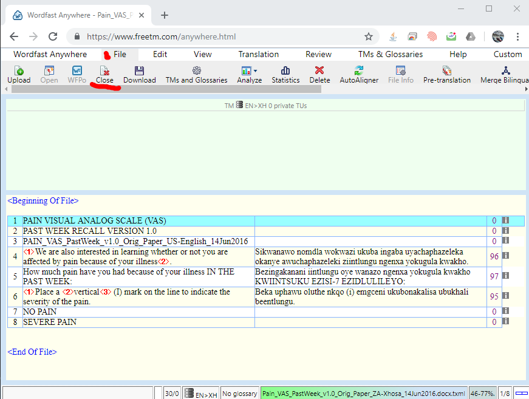Bookmark this page with star icon
Screen dimensions: 529x399
[x=368, y=36]
